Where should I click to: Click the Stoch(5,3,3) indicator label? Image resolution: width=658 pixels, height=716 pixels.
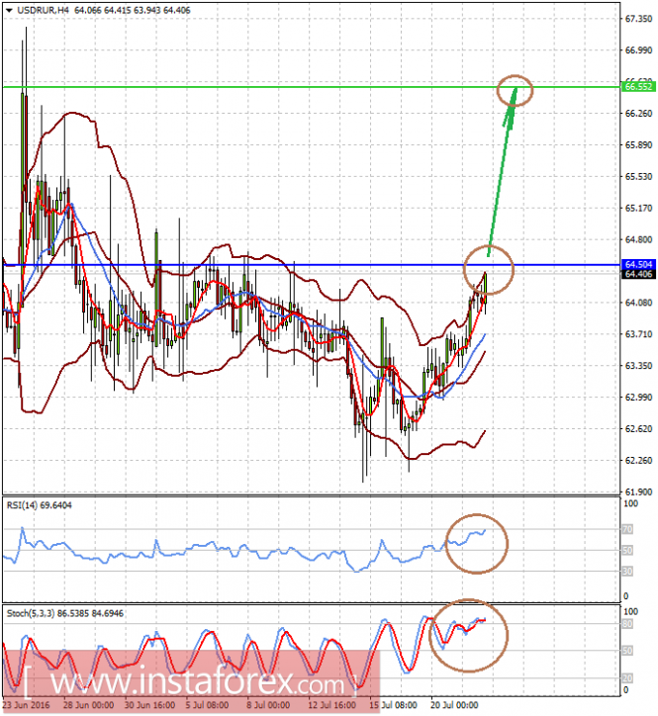click(x=65, y=613)
